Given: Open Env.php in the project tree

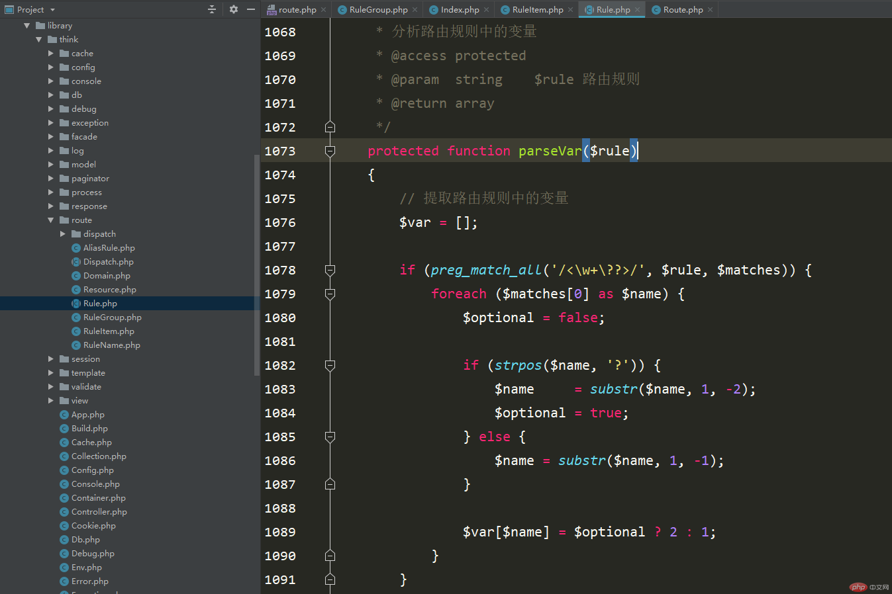Looking at the screenshot, I should click(86, 568).
